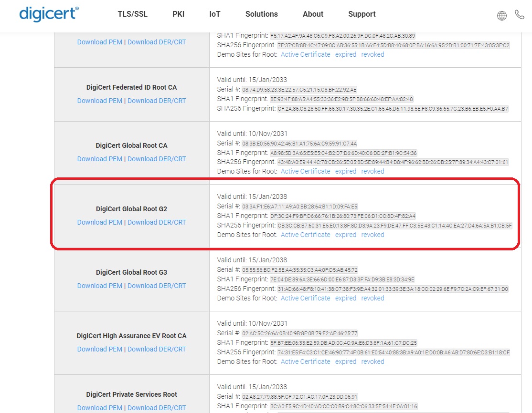Open Active Certificate demo for Global Root G3
The height and width of the screenshot is (413, 532).
click(x=305, y=298)
